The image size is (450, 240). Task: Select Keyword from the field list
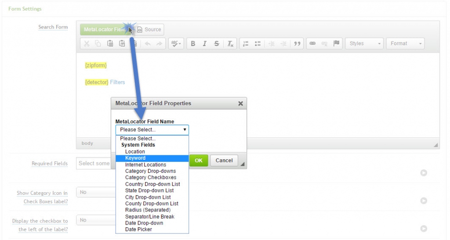[x=152, y=158]
